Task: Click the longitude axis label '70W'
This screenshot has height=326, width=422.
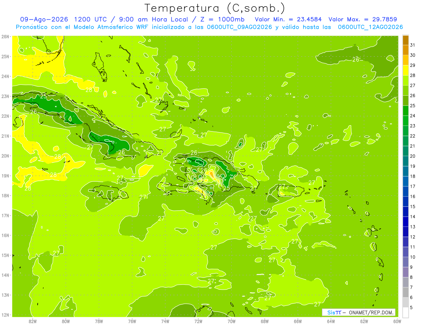Action: pyautogui.click(x=231, y=321)
